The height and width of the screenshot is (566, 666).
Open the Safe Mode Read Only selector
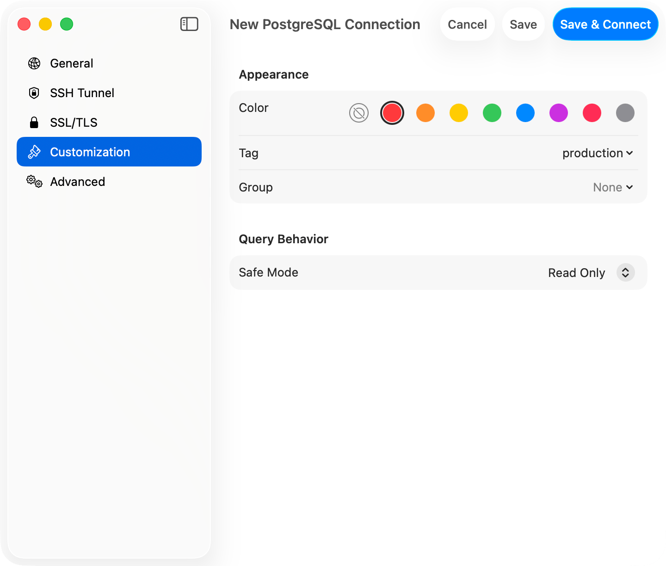coord(592,273)
